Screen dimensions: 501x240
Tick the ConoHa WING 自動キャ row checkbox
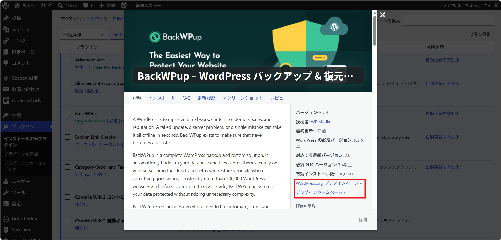click(67, 221)
